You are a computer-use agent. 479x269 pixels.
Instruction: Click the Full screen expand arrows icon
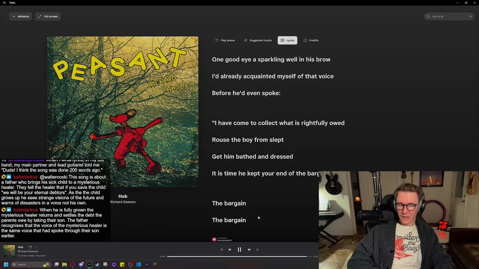pyautogui.click(x=40, y=16)
